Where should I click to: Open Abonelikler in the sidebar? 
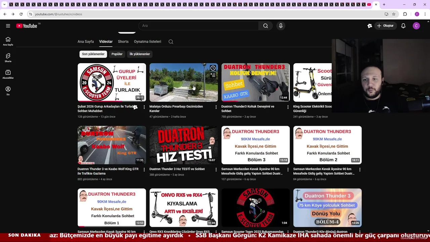tap(8, 75)
